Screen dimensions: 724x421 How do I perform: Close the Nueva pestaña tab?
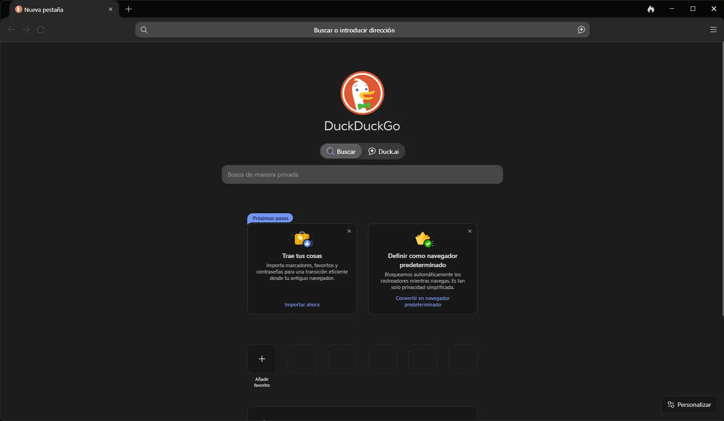click(111, 9)
